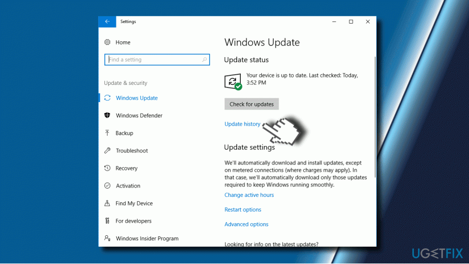Click the Backup upward arrow icon
This screenshot has width=469, height=264.
pyautogui.click(x=108, y=133)
